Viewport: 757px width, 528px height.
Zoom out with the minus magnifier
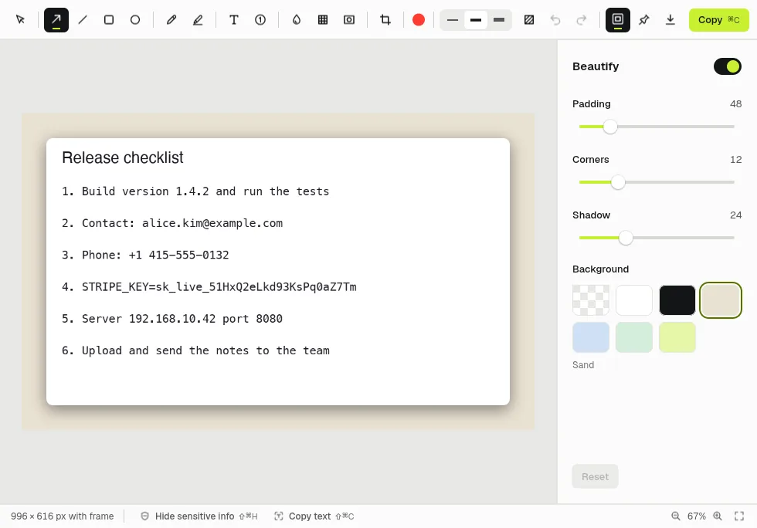pos(676,516)
